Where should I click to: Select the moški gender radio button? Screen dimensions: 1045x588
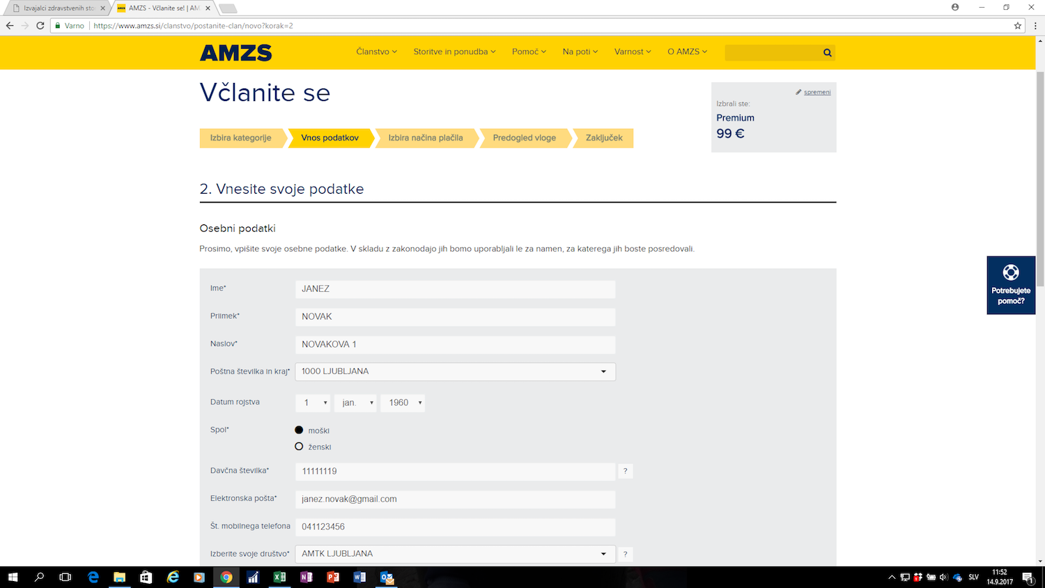pyautogui.click(x=299, y=431)
